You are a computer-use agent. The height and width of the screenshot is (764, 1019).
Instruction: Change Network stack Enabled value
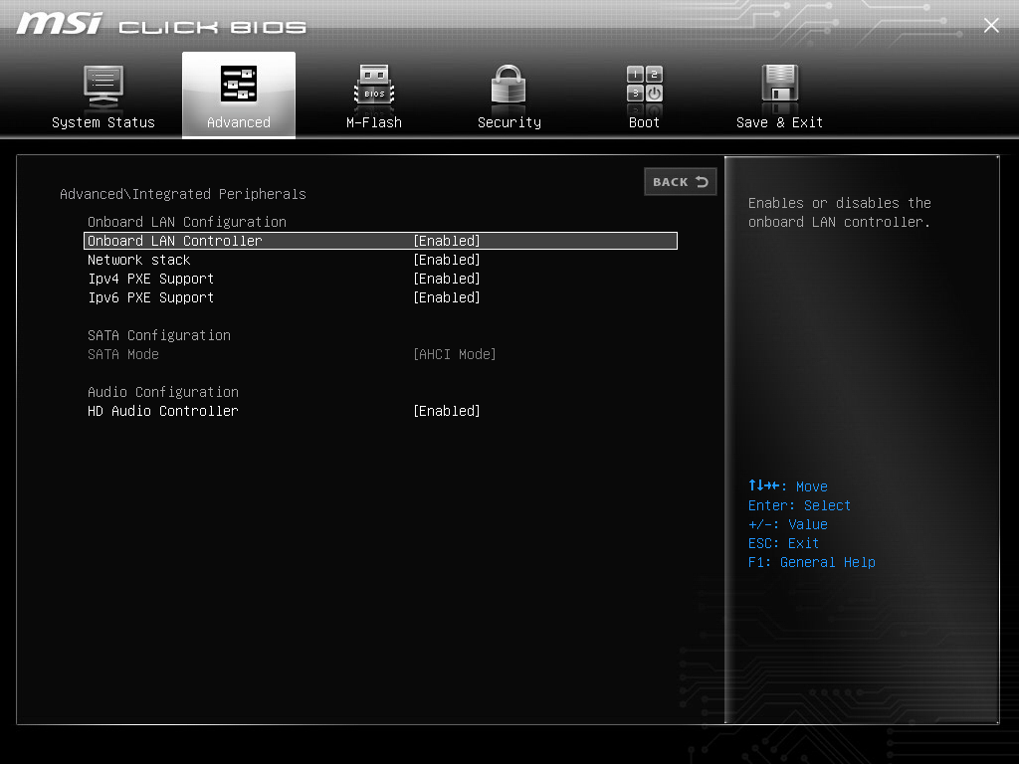point(447,260)
